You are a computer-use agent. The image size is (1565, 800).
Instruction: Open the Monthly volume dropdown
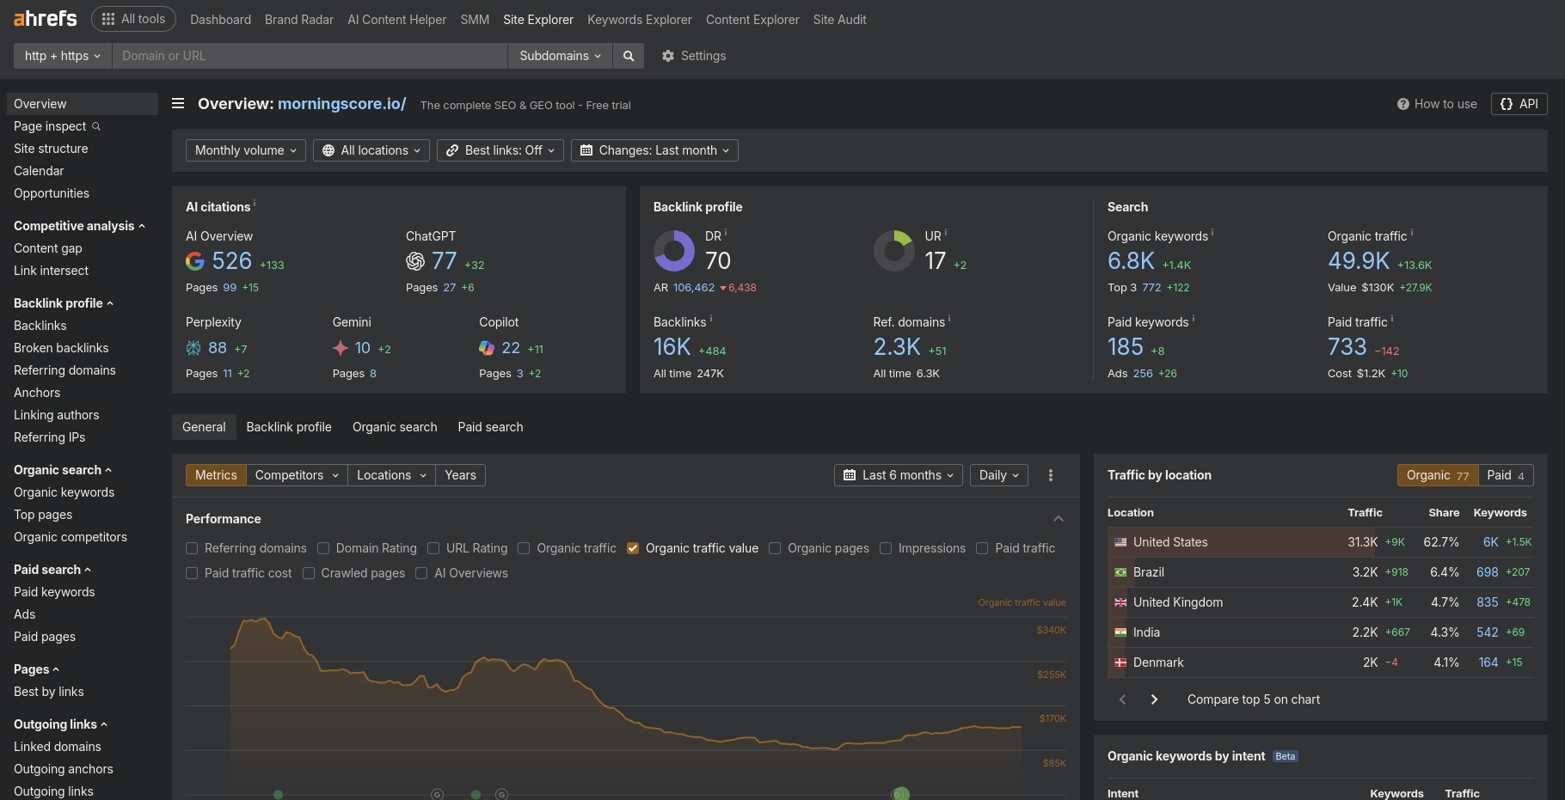coord(245,150)
